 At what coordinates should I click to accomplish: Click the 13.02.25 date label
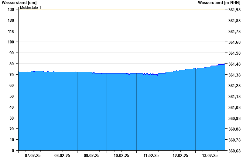210,155
